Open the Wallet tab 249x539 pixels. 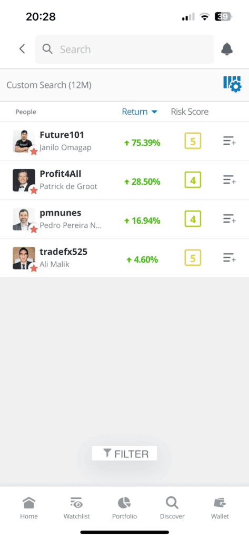(x=220, y=508)
